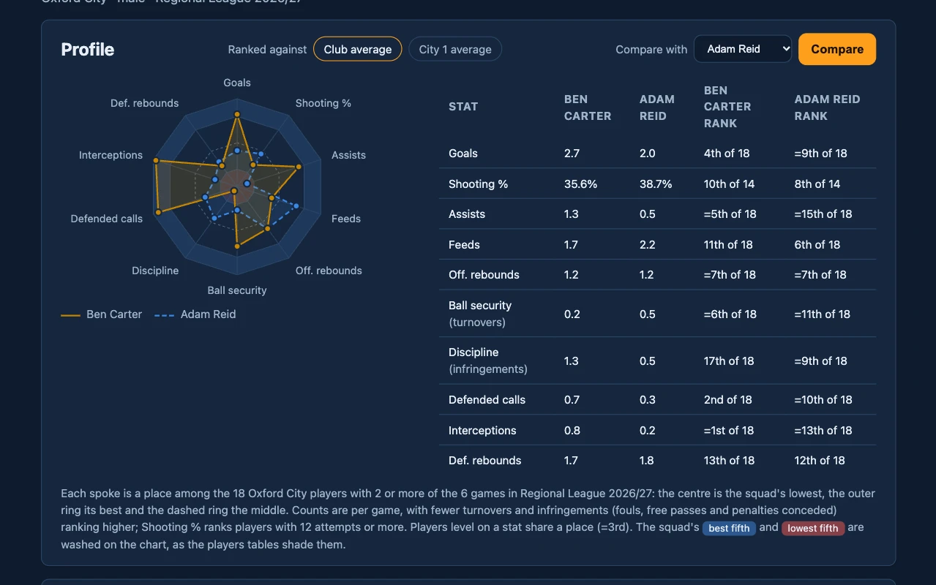The width and height of the screenshot is (936, 585).
Task: Click Discipline rank 17th of 18
Action: pos(729,361)
